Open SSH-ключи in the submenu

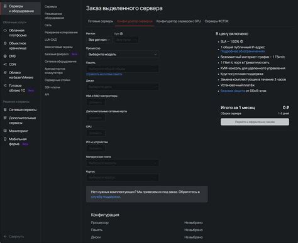tap(52, 87)
